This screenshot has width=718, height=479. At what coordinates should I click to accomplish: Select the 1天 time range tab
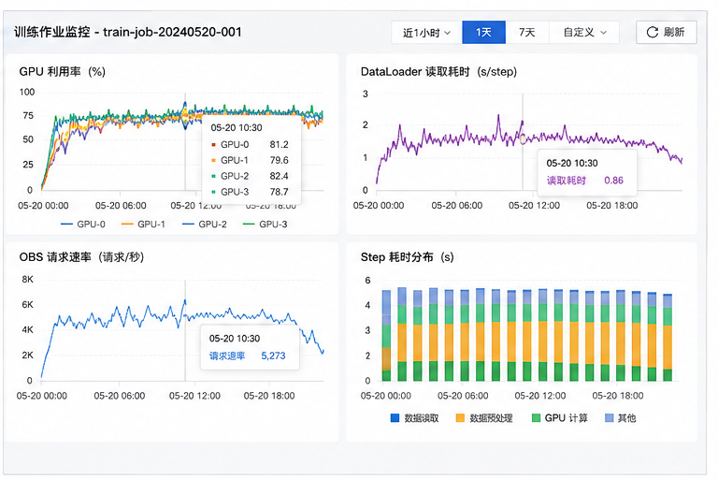[483, 32]
